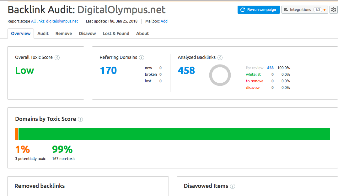Click the Removed backlinks heading

click(40, 186)
